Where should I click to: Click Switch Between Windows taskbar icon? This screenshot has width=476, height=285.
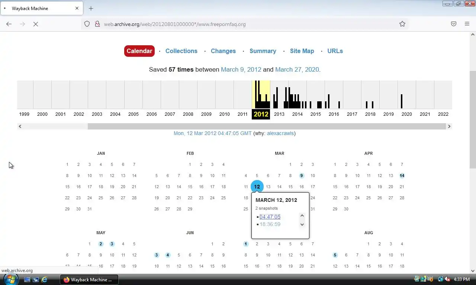pos(36,279)
